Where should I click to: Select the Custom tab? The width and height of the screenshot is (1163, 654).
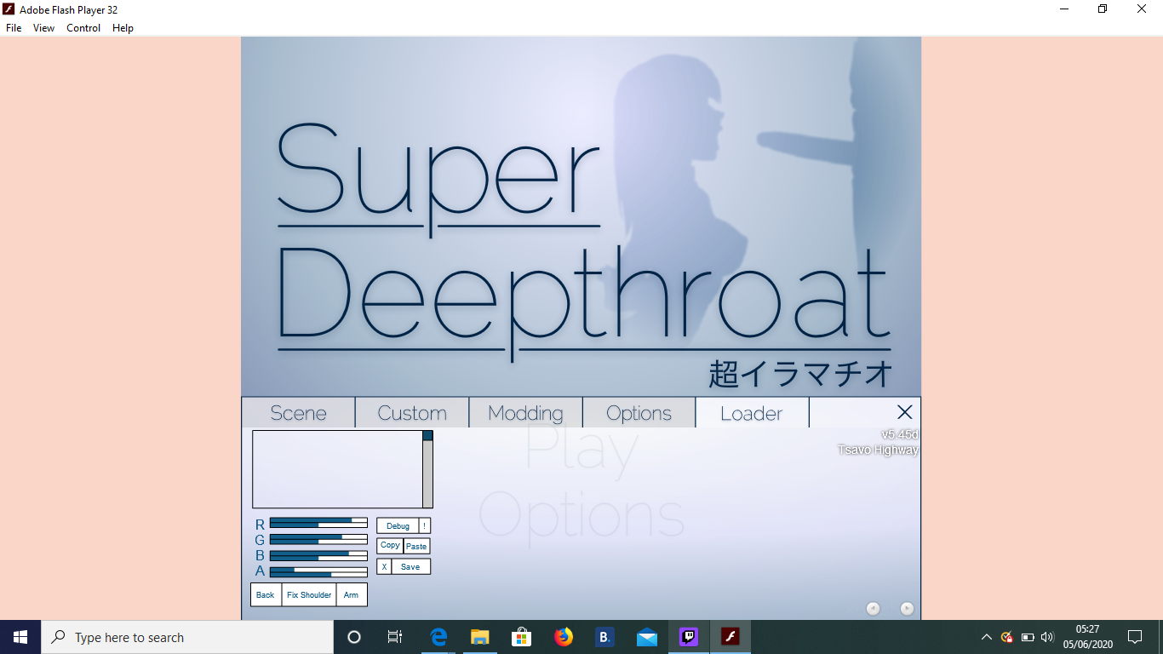tap(412, 413)
